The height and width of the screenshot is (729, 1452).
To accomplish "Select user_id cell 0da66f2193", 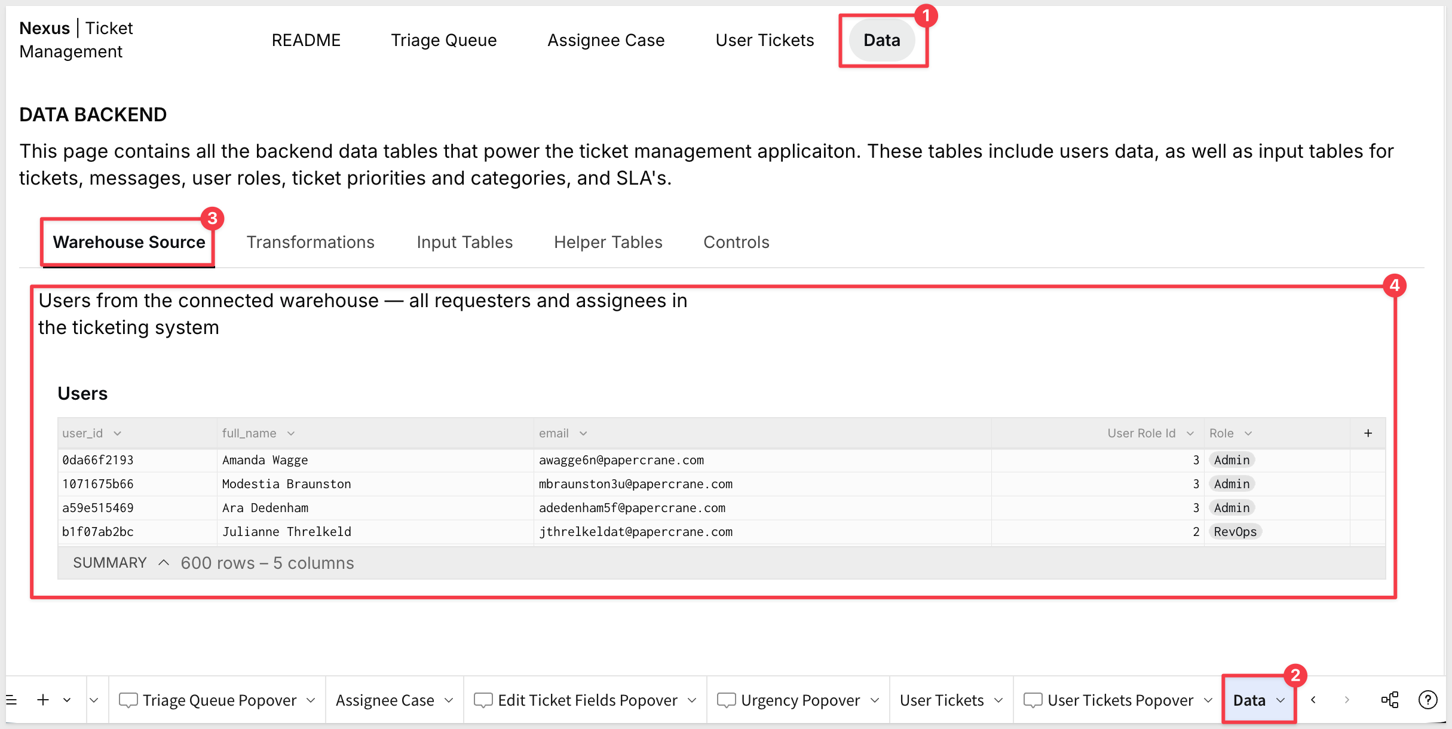I will pyautogui.click(x=137, y=460).
